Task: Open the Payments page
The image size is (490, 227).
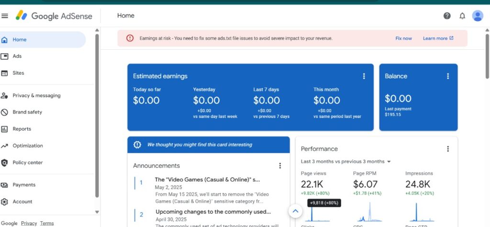Action: click(24, 185)
